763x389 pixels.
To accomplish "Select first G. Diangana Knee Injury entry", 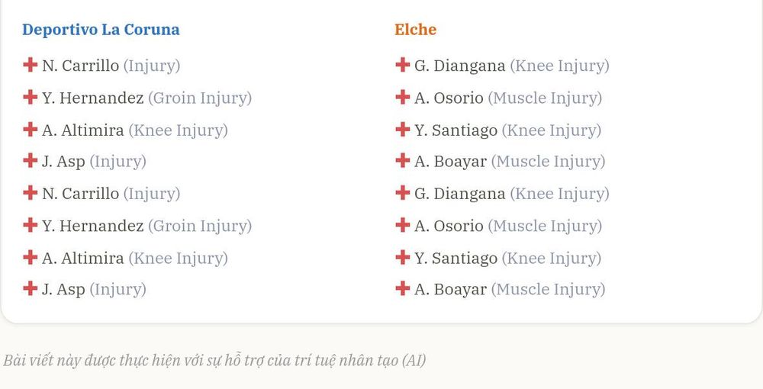I will click(x=502, y=66).
